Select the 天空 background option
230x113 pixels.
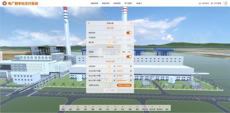(x=129, y=52)
